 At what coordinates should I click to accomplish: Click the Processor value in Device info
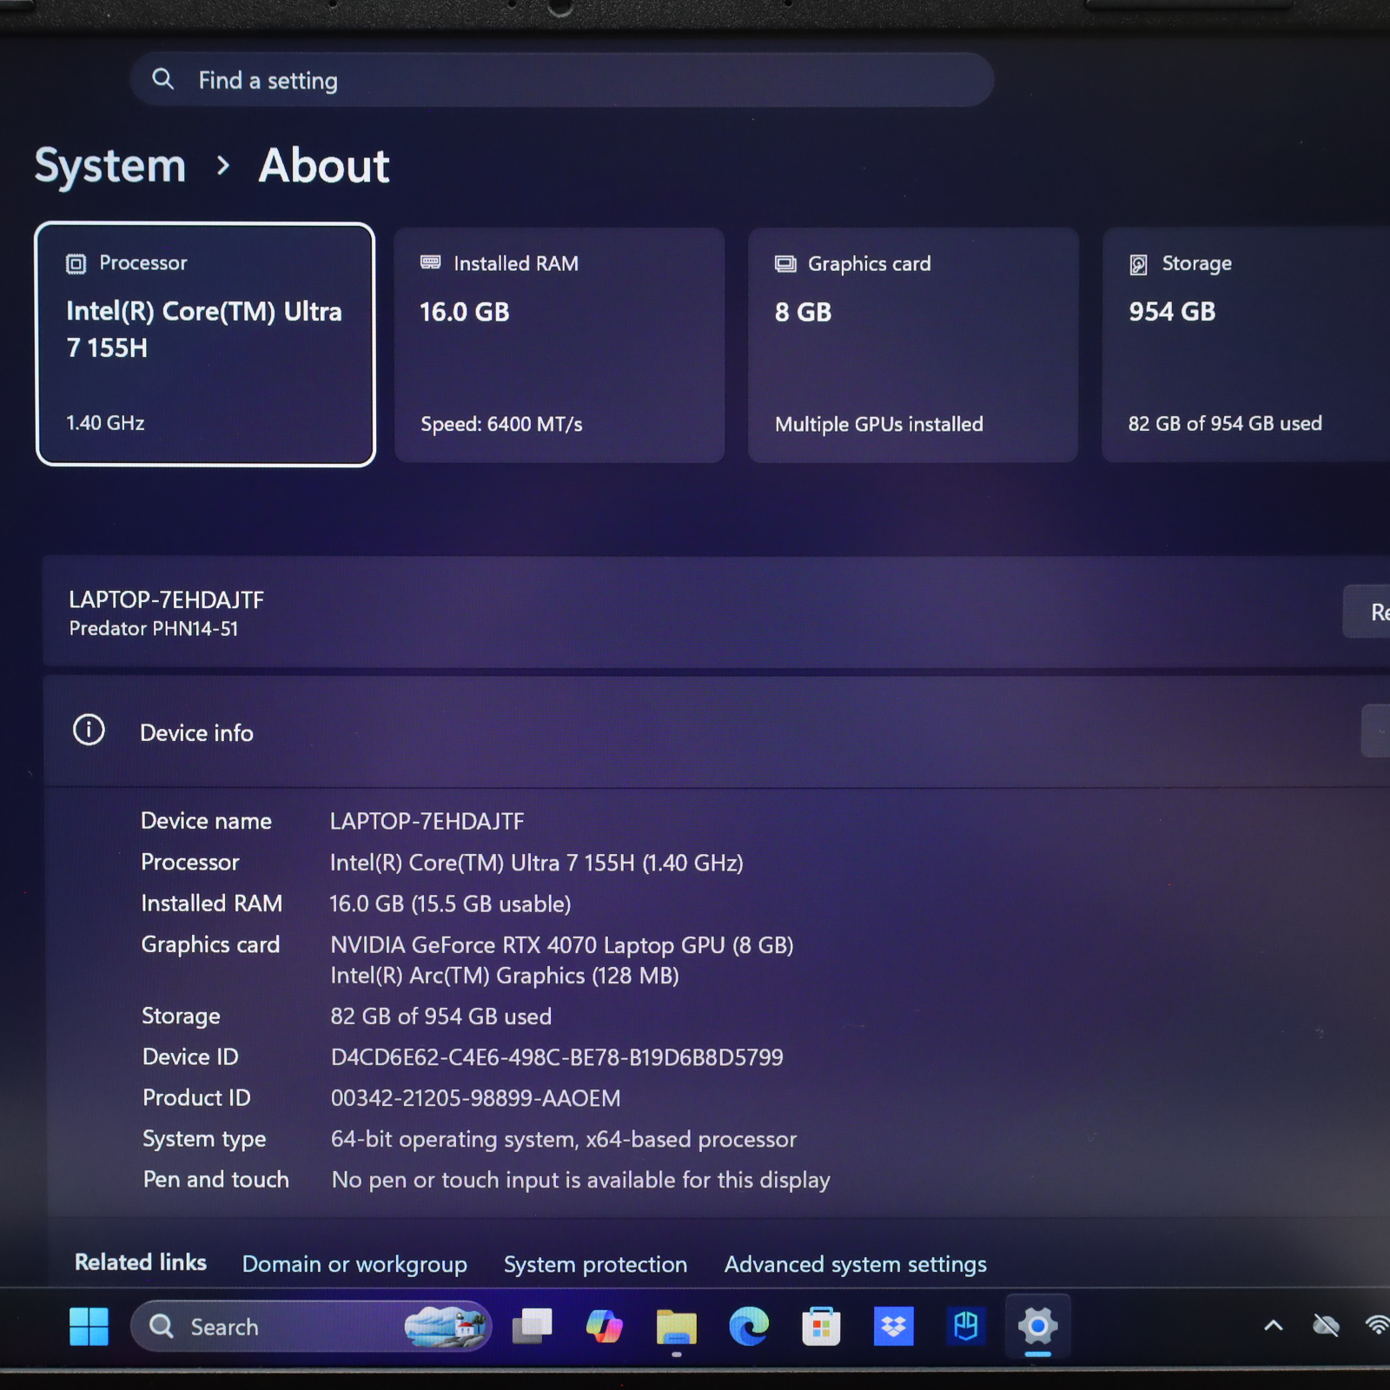point(537,863)
